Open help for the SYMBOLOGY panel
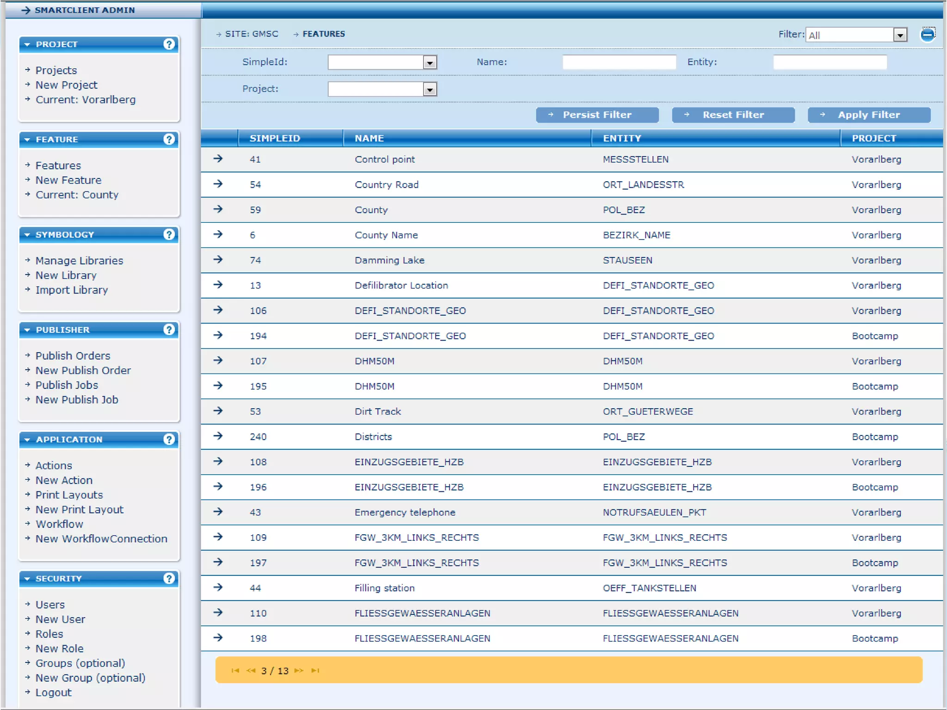Screen dimensions: 947x710 point(169,234)
